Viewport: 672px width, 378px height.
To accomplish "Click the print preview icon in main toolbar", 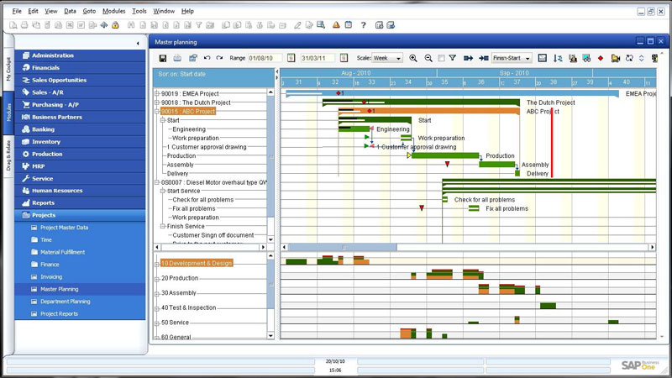I will pos(13,25).
